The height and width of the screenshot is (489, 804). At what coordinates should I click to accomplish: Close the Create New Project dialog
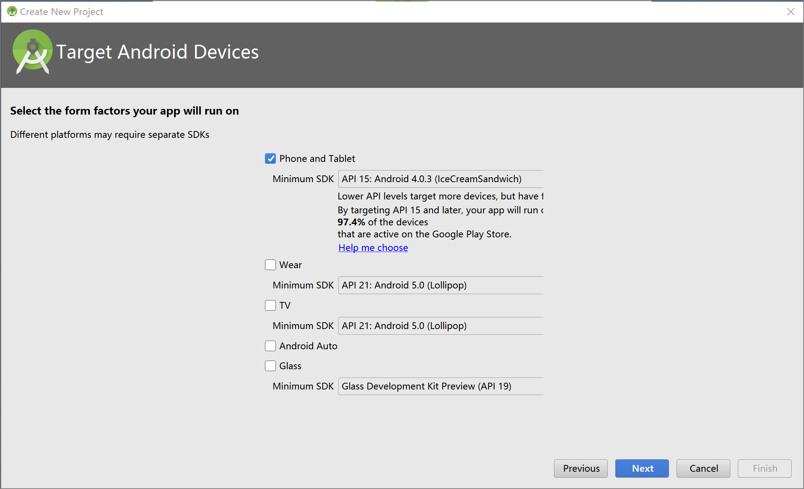point(791,12)
